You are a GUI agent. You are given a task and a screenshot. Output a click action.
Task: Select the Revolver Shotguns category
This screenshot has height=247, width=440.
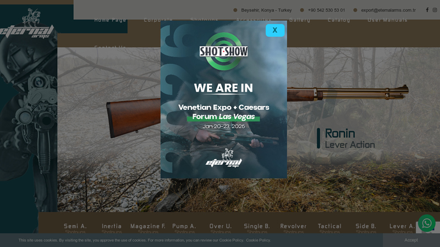(x=293, y=228)
